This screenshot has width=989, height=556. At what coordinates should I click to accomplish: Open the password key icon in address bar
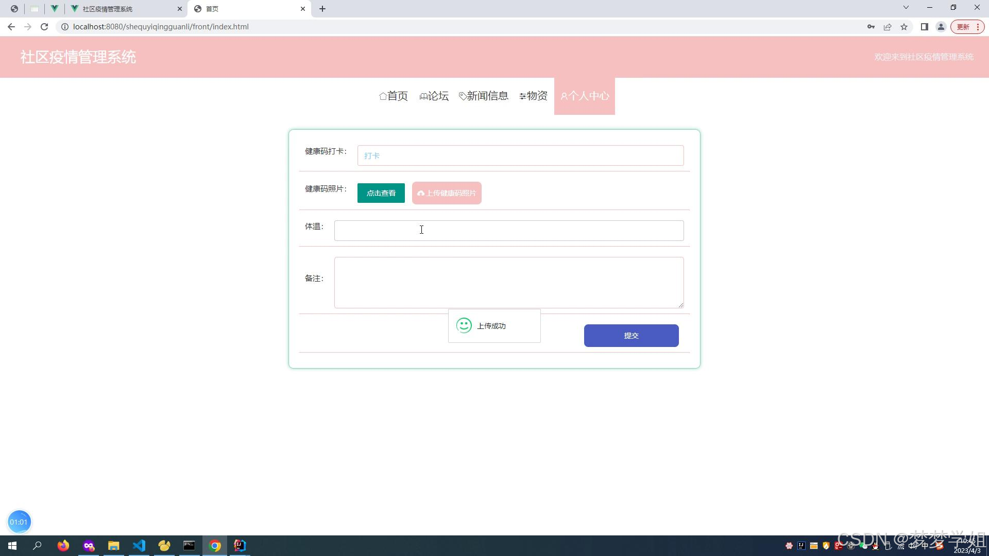pos(871,27)
